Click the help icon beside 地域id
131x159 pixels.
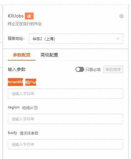coord(36,108)
